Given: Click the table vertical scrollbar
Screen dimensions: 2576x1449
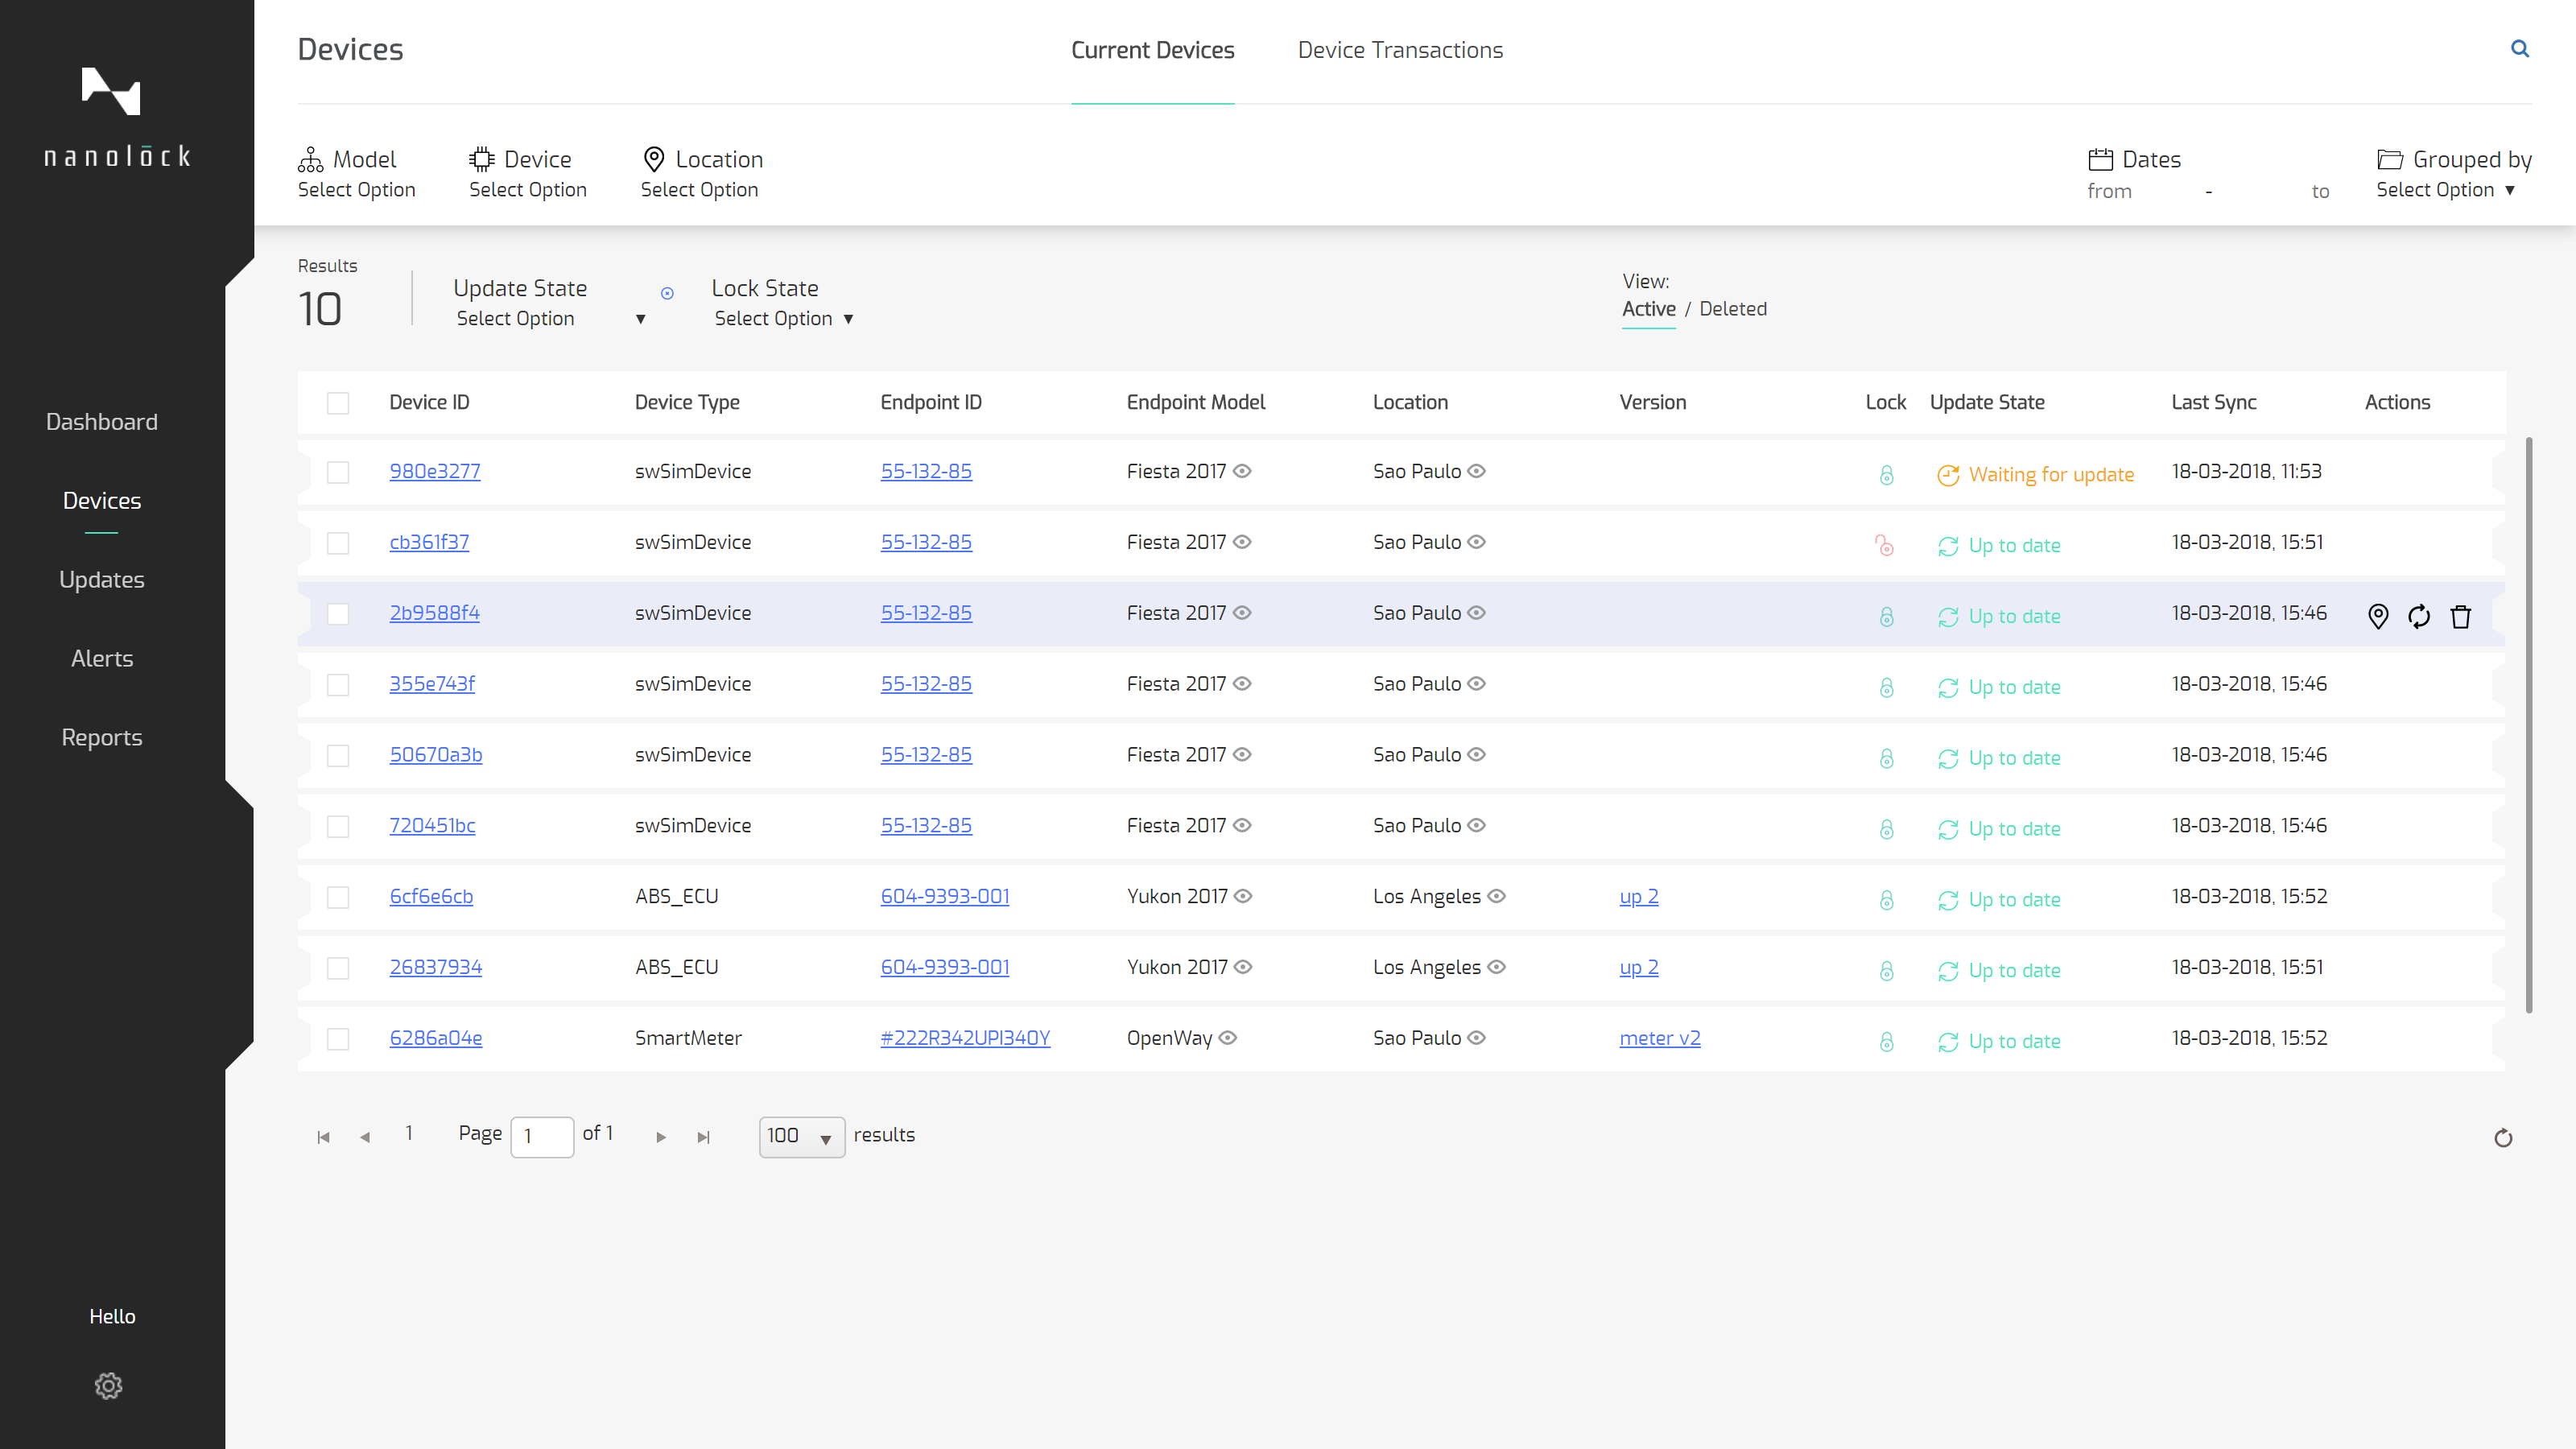Looking at the screenshot, I should coord(2529,725).
